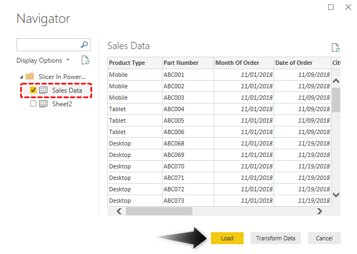Click the table icon next to Sheet2

coord(43,104)
